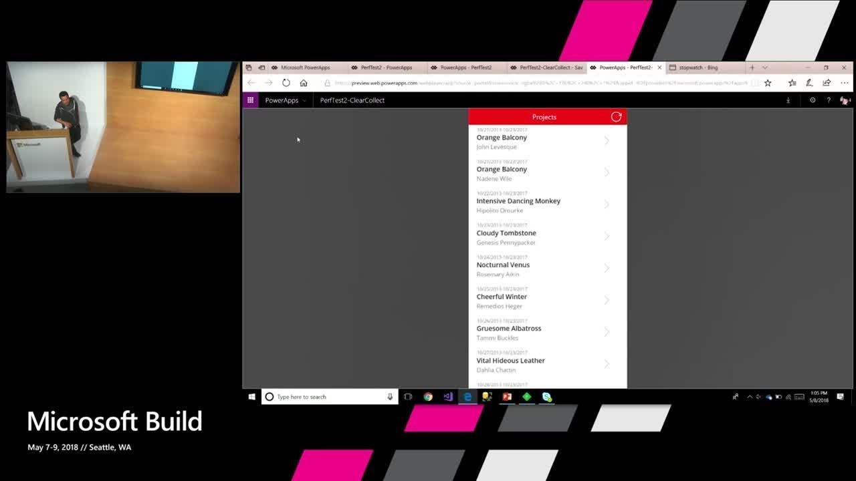Reload the page with browser refresh button
Image resolution: width=856 pixels, height=481 pixels.
tap(286, 83)
